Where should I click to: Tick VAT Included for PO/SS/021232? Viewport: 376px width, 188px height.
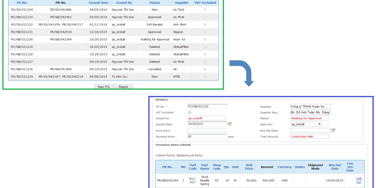(205, 24)
